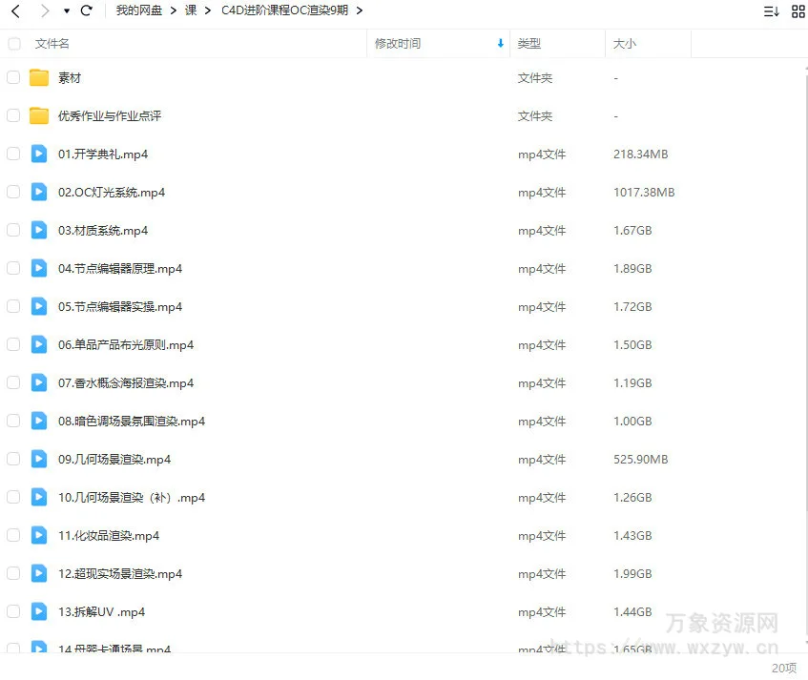Click the folder icon for 优秀作业与作业点评
The image size is (808, 680).
[38, 115]
